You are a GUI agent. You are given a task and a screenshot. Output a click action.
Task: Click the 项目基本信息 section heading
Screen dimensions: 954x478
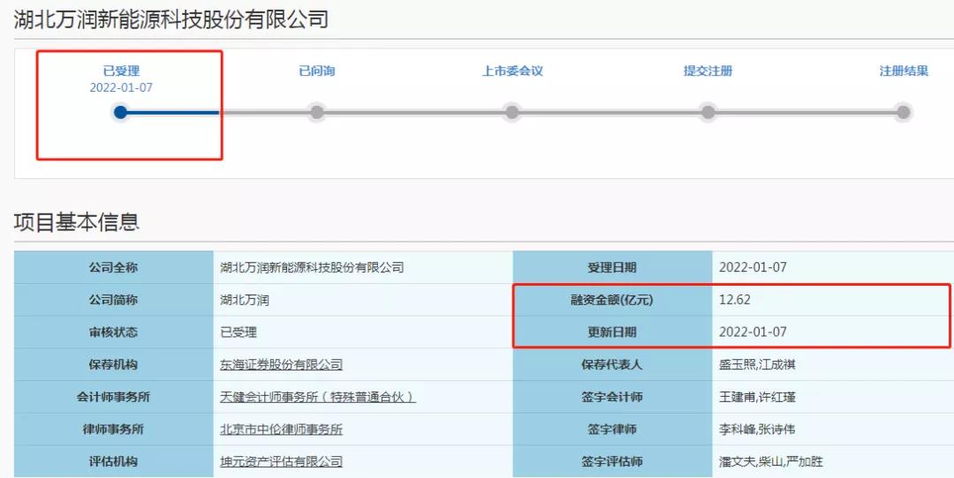click(x=77, y=221)
